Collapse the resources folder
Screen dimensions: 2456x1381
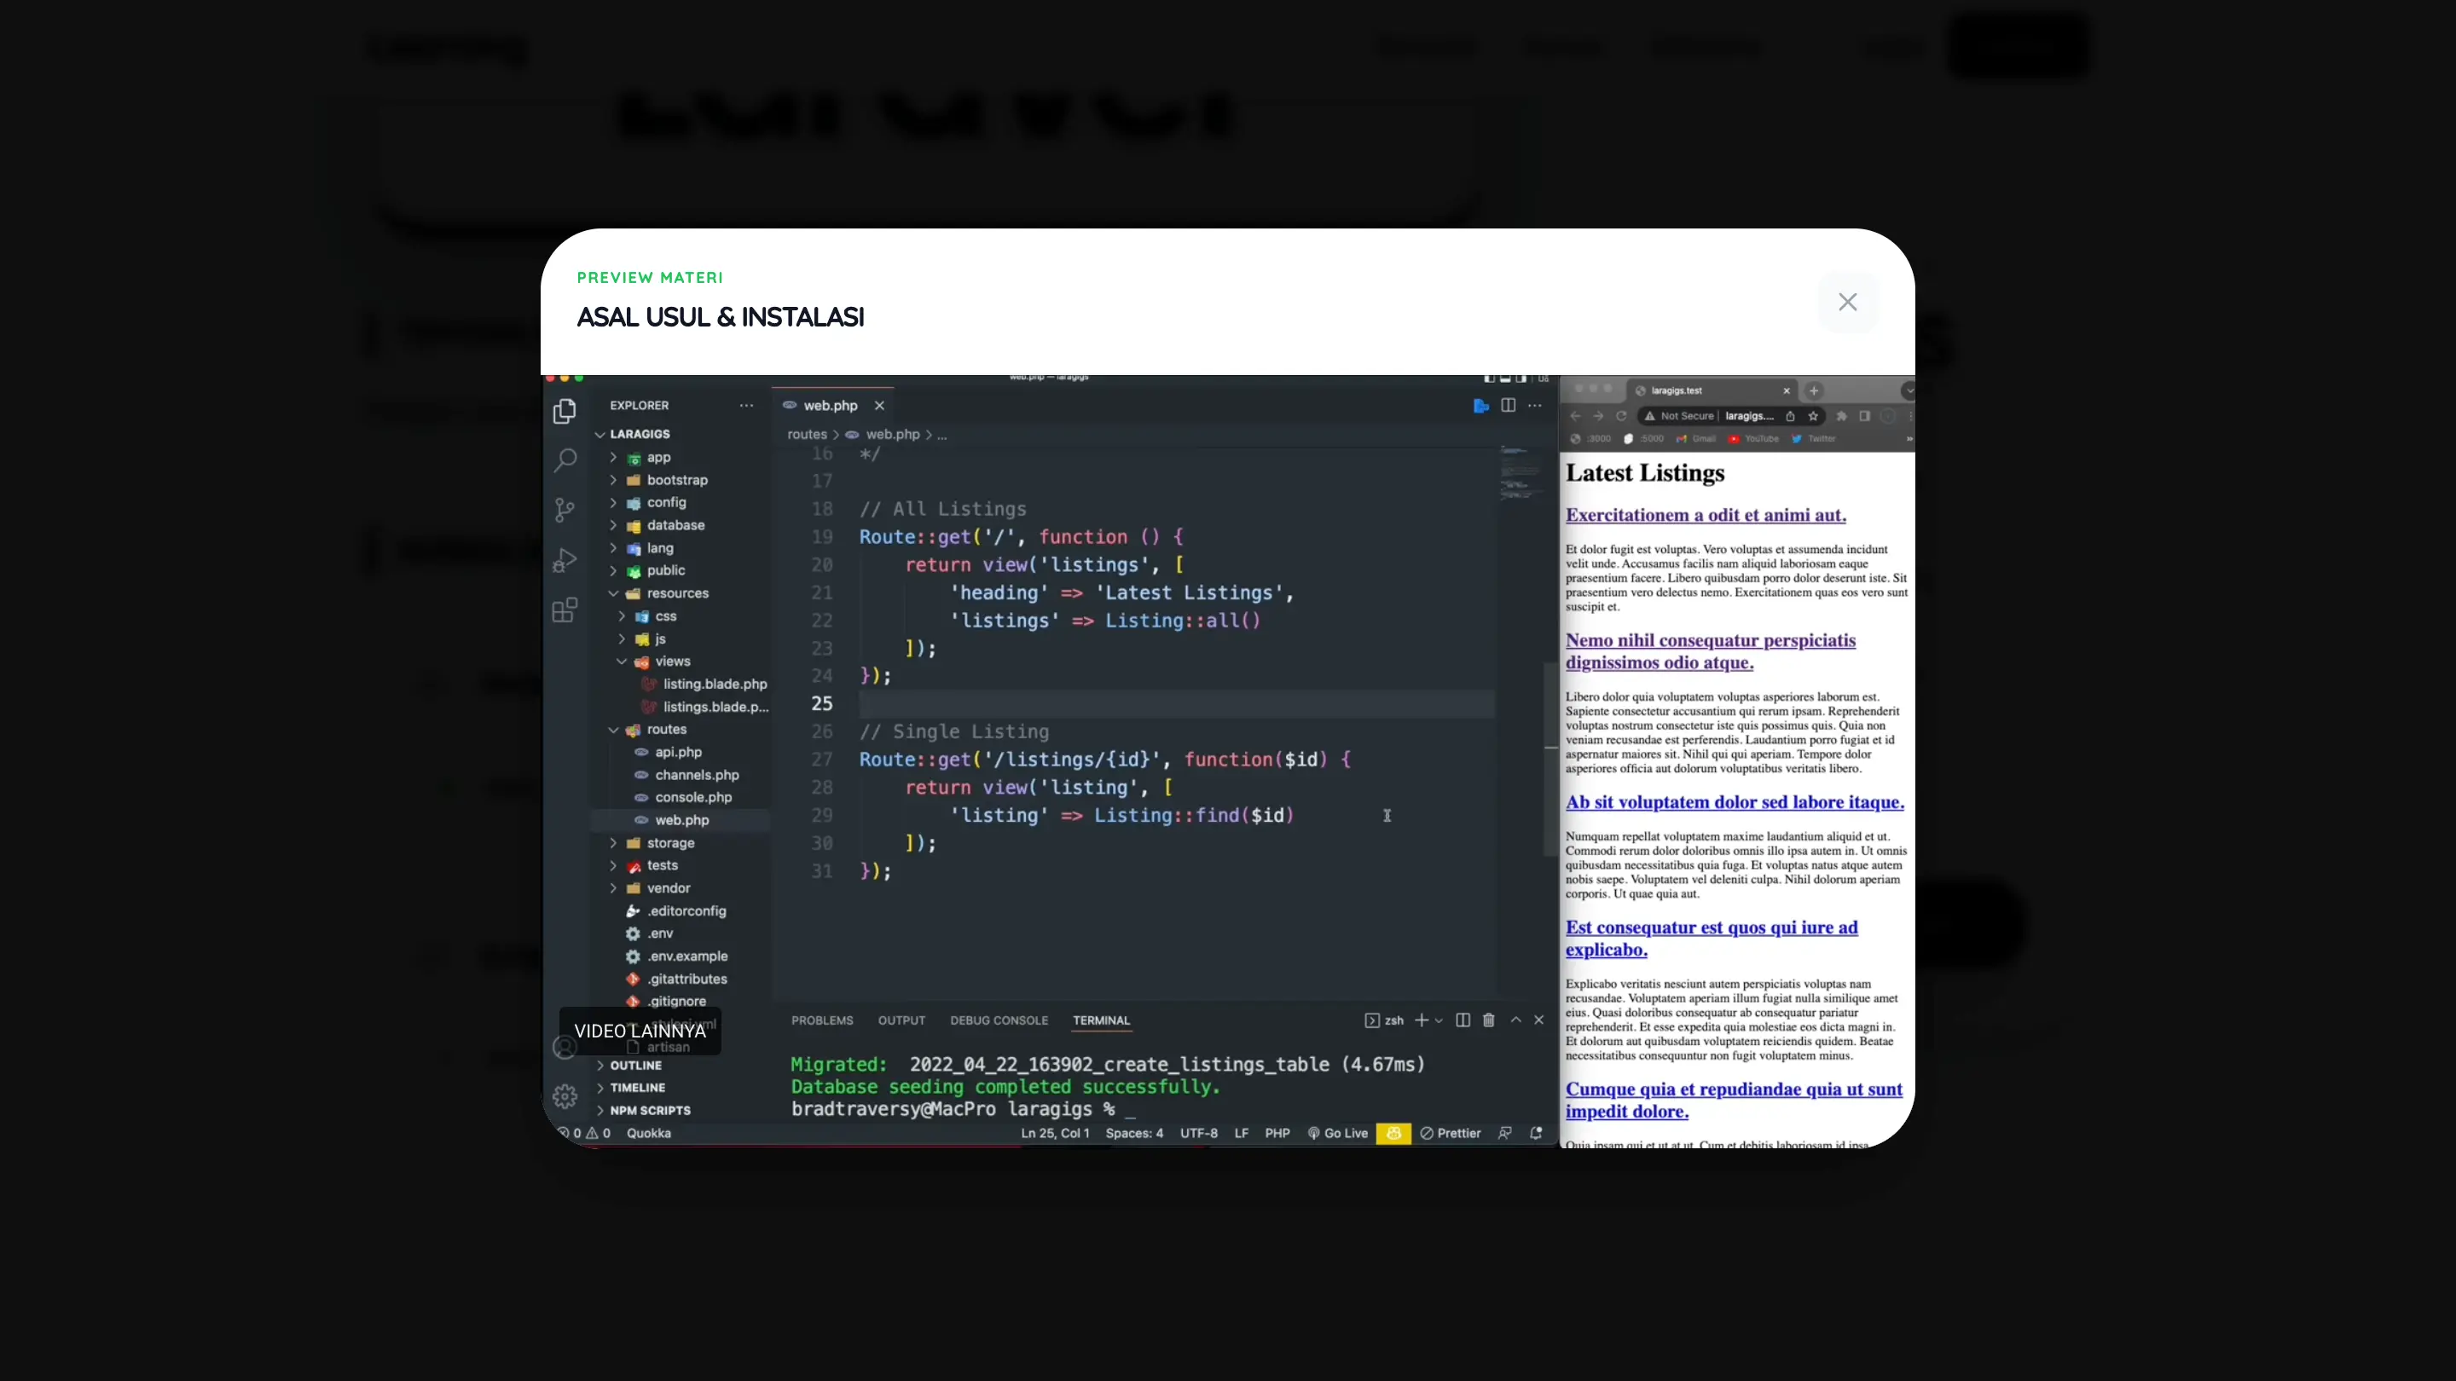pos(677,592)
